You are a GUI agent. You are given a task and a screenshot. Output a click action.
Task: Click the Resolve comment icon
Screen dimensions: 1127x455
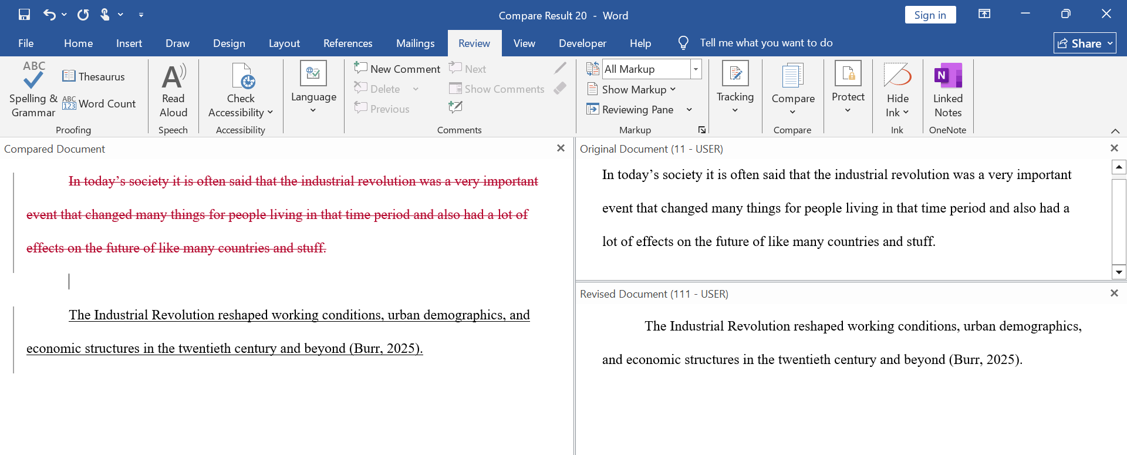pyautogui.click(x=455, y=107)
